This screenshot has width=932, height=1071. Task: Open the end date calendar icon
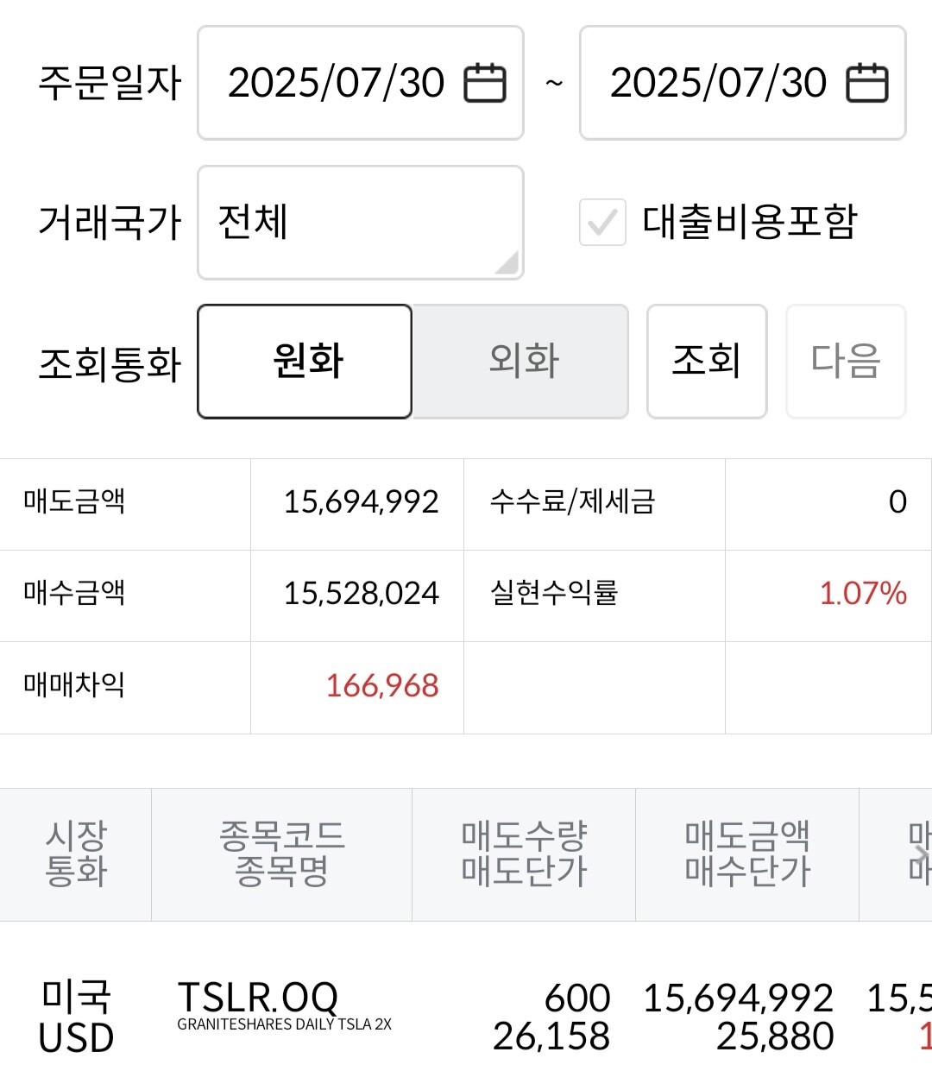(866, 84)
